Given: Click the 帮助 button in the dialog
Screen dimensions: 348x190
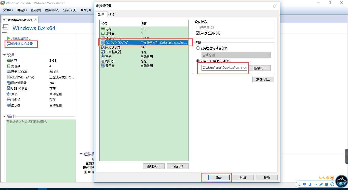Looking at the screenshot, I should click(x=267, y=178).
